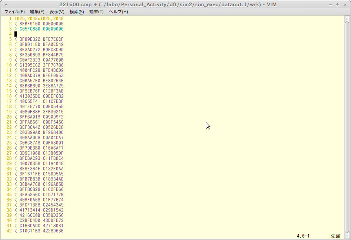Click value C359D356 on line 39
This screenshot has width=351, height=240.
pos(53,215)
